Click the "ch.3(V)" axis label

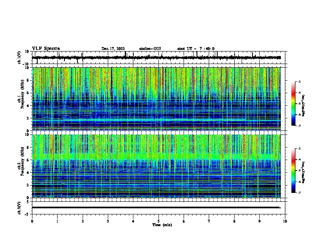coord(19,208)
